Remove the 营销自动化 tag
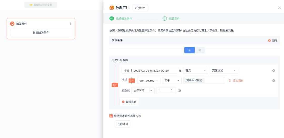 [x=201, y=80]
